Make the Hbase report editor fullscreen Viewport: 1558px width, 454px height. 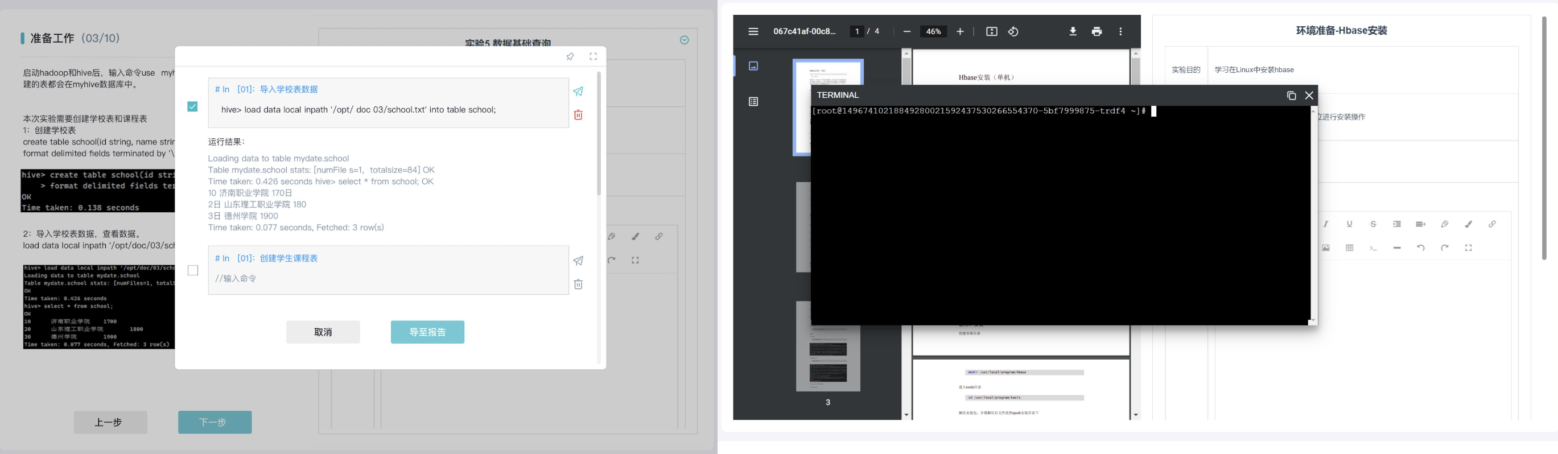[1469, 248]
